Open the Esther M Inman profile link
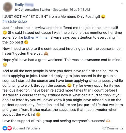126x133 pixels. point(37,37)
